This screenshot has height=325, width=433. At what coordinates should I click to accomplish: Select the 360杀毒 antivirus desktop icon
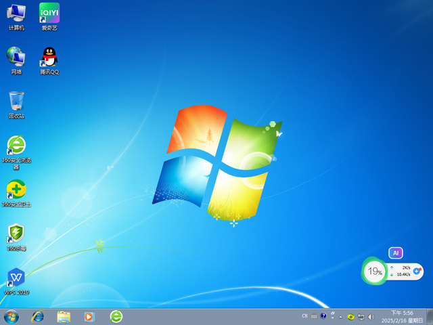(16, 234)
